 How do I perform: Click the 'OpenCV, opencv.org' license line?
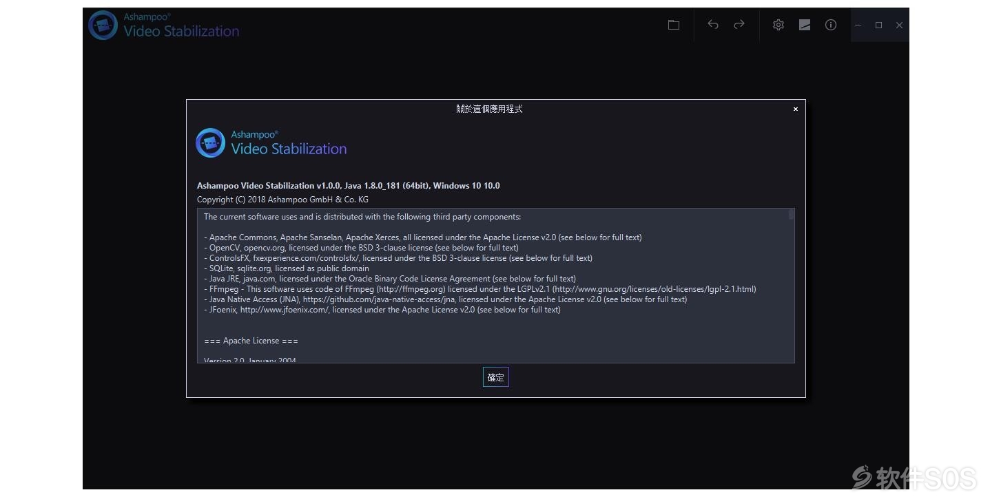pyautogui.click(x=361, y=248)
